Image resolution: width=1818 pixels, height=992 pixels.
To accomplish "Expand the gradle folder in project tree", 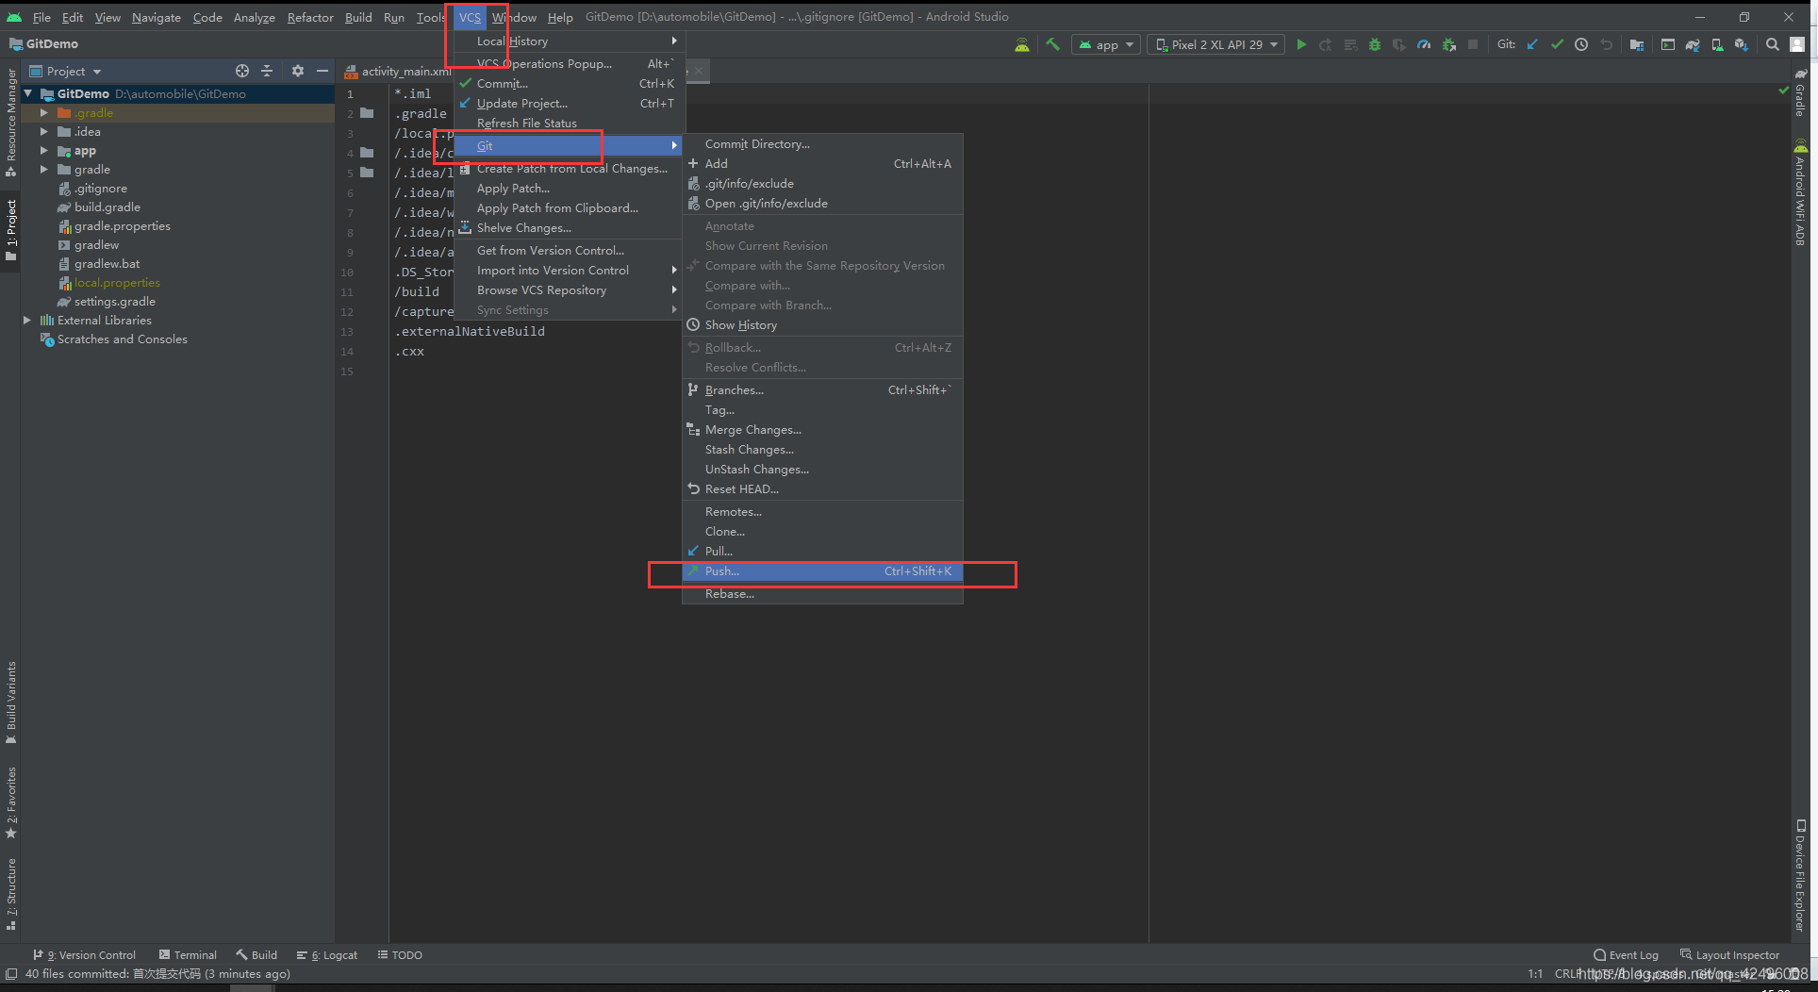I will pyautogui.click(x=43, y=170).
